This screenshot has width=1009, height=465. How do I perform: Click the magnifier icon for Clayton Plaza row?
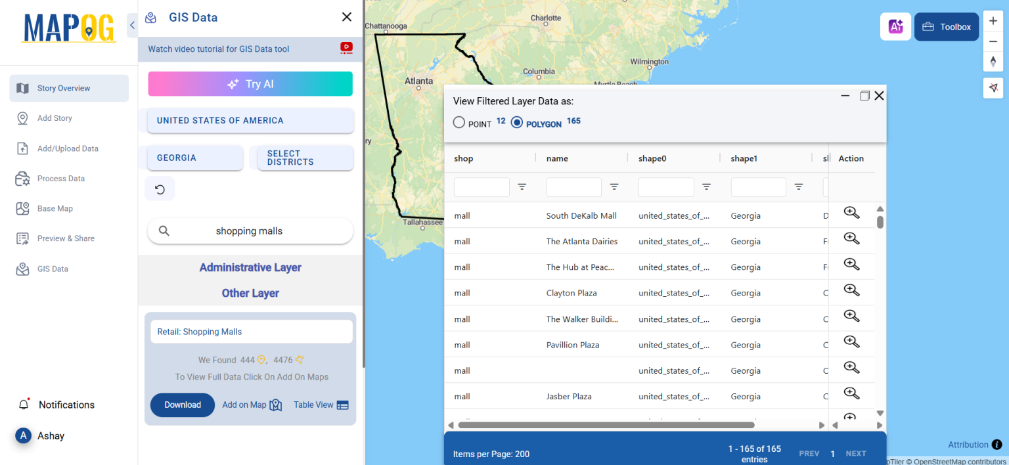(x=851, y=290)
